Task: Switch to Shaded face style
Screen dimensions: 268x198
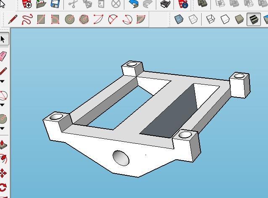Action: tap(239, 19)
